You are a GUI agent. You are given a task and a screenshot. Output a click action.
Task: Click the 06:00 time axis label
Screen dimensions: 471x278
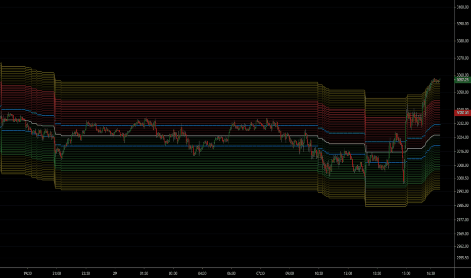(231, 273)
